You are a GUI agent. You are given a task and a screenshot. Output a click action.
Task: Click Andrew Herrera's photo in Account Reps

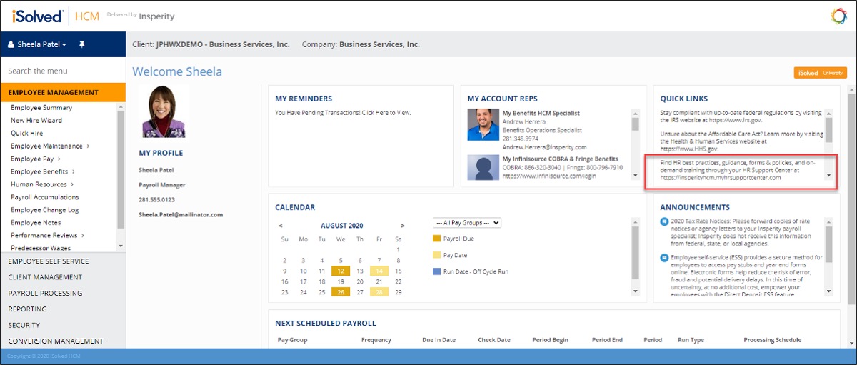pyautogui.click(x=483, y=124)
